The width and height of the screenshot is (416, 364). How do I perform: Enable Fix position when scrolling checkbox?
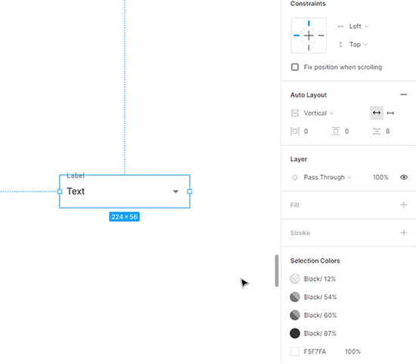point(295,67)
